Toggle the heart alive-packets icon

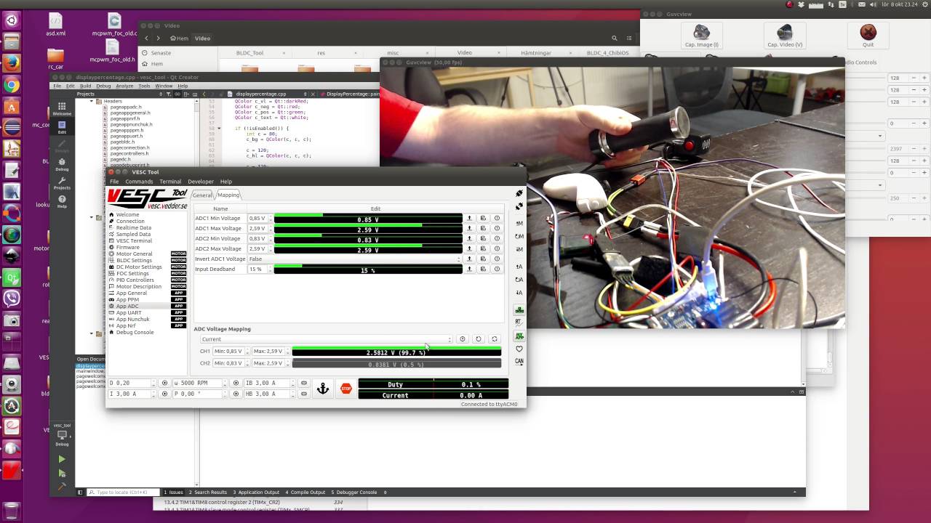point(519,349)
